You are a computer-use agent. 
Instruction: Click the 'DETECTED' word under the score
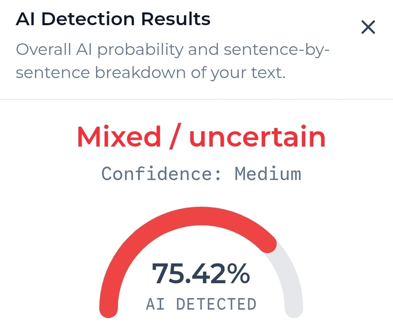pos(216,304)
